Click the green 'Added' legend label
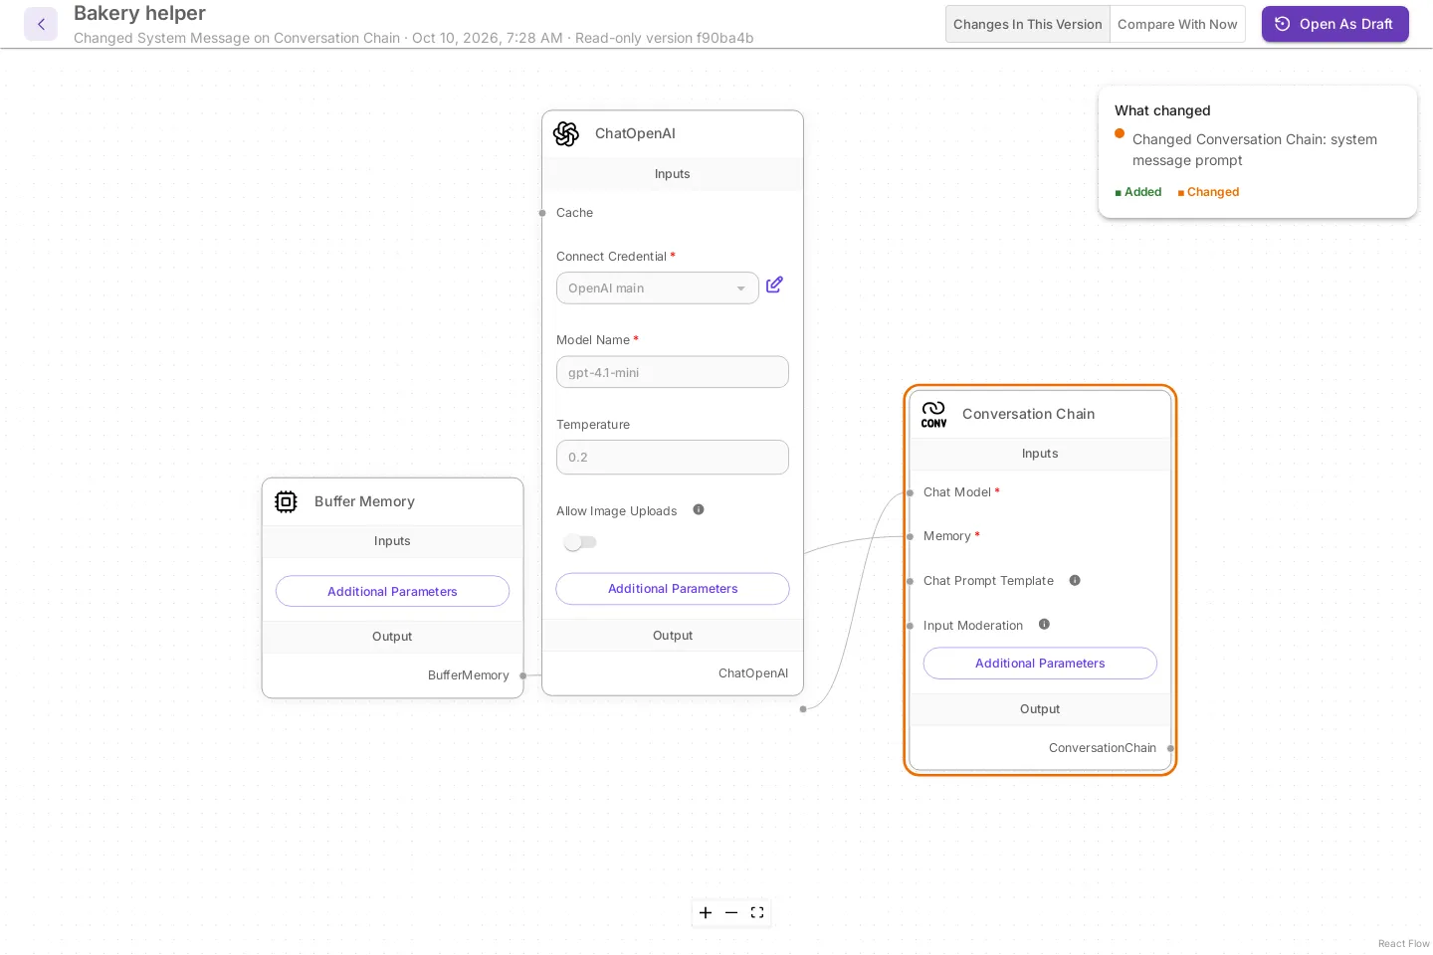This screenshot has height=955, width=1433. pos(1142,192)
